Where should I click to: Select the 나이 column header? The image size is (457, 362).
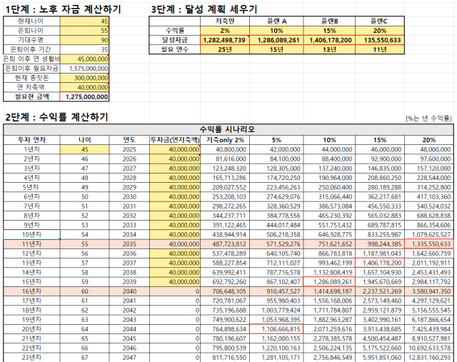[84, 140]
